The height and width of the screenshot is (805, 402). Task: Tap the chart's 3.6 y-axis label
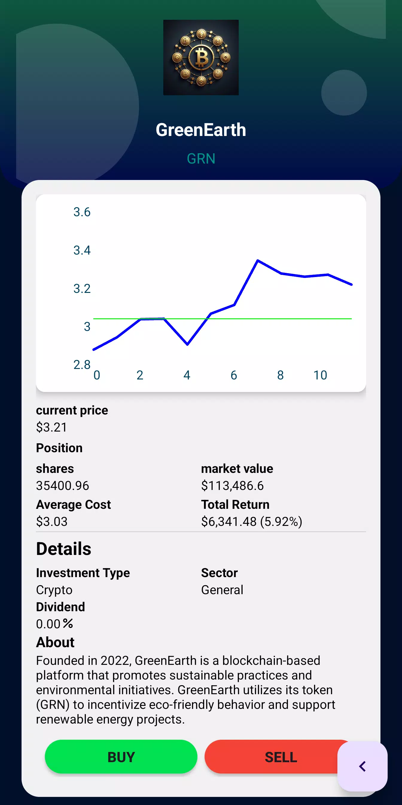(82, 212)
